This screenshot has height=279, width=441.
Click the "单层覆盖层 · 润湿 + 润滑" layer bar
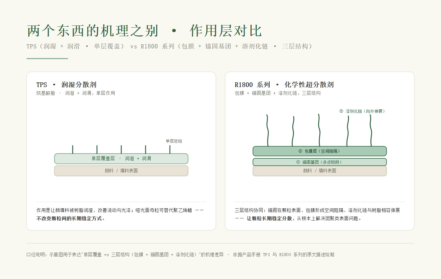click(121, 159)
